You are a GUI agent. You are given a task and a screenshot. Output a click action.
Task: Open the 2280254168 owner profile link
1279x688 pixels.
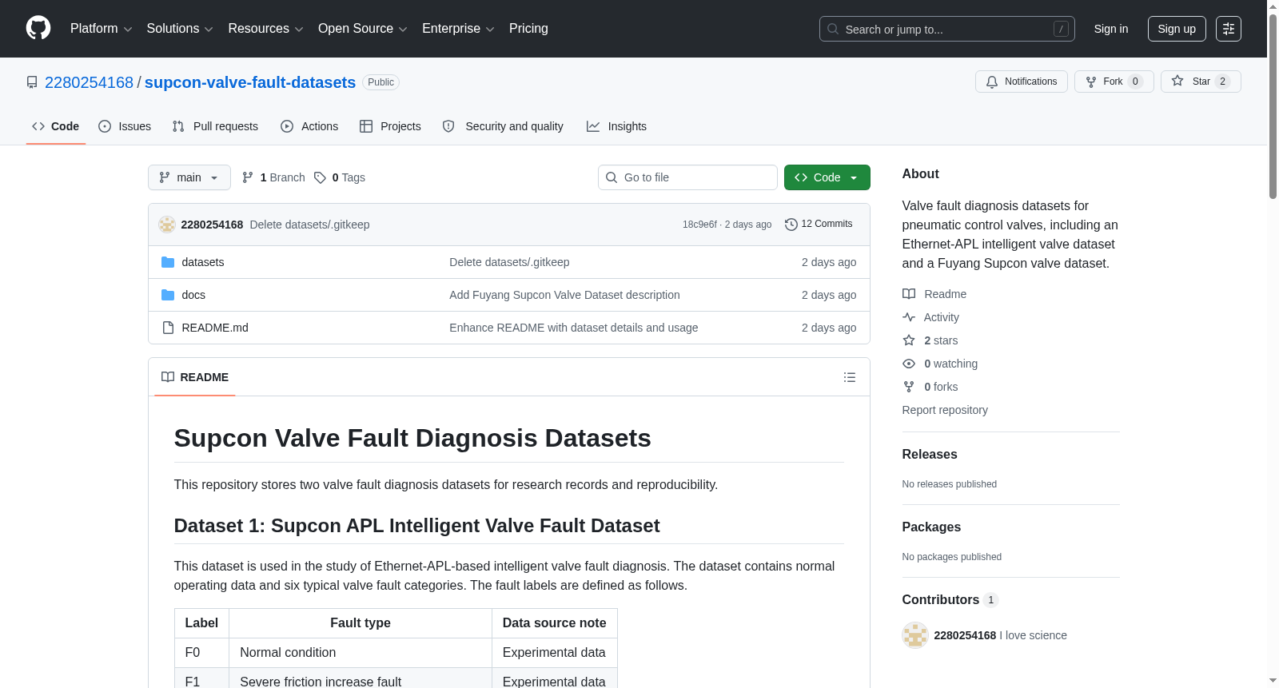point(89,82)
